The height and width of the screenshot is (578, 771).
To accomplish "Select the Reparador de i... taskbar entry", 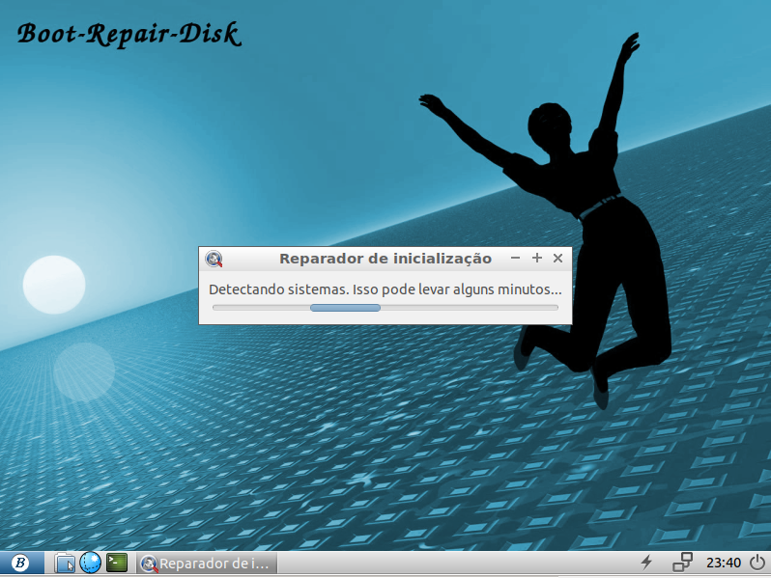I will (x=207, y=564).
